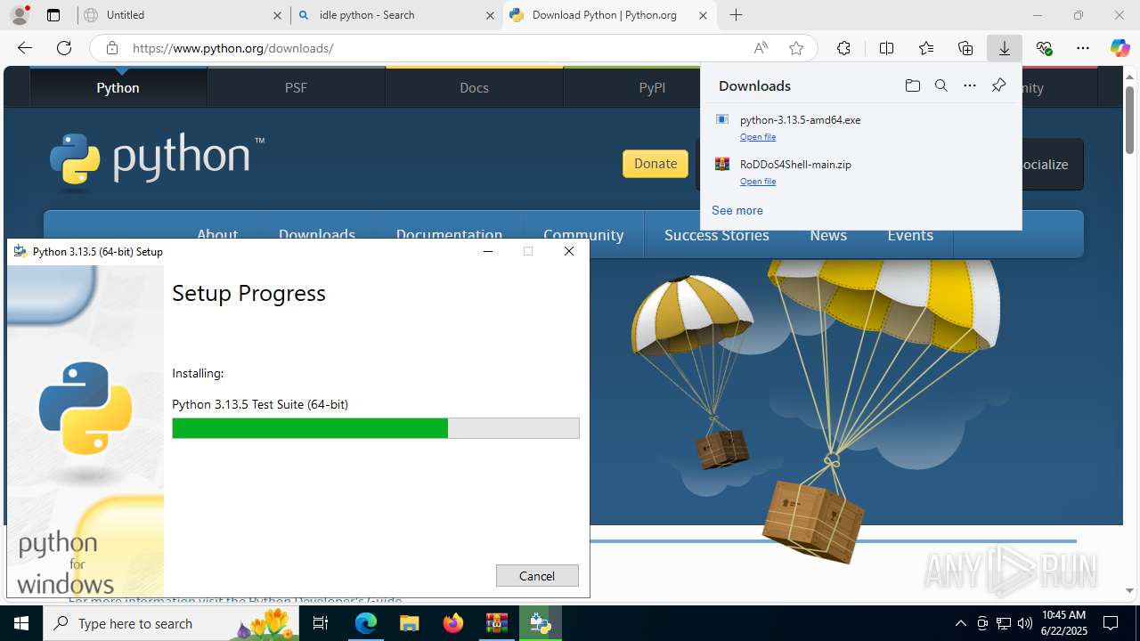Search downloads with magnifier icon

point(940,85)
